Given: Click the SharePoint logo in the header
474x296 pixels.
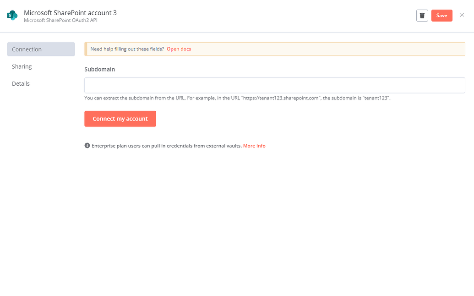Looking at the screenshot, I should [x=12, y=16].
